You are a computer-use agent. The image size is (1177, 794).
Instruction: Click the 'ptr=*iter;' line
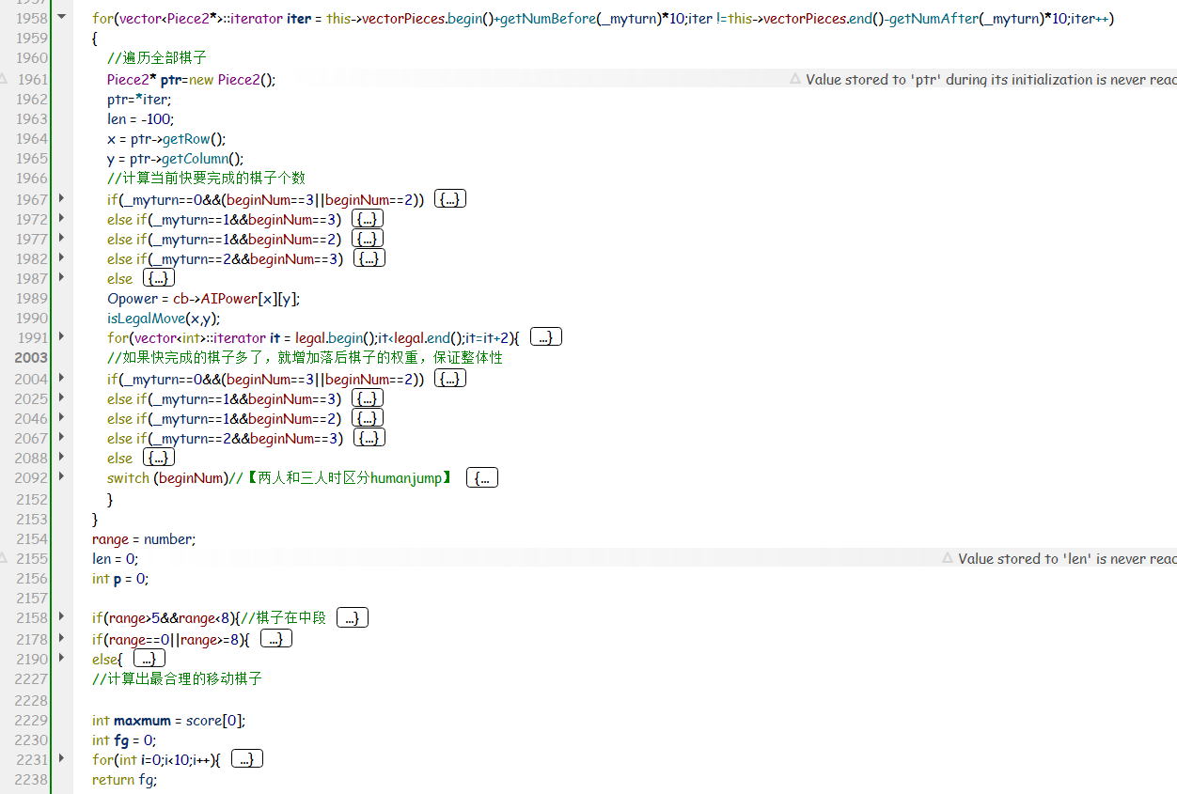pyautogui.click(x=139, y=100)
